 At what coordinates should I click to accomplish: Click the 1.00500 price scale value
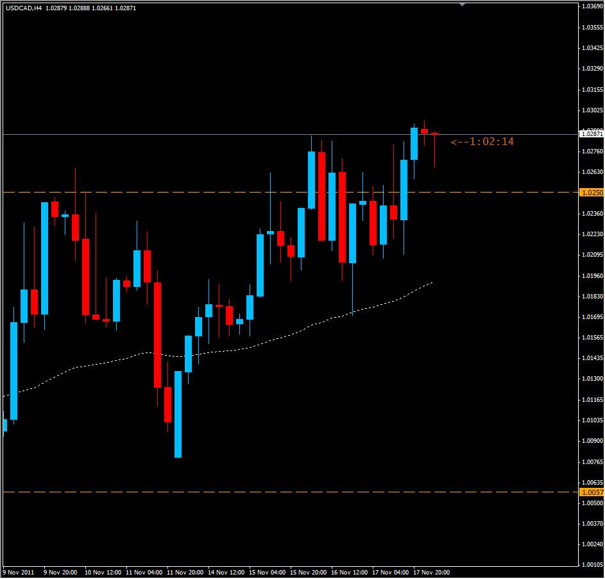(592, 503)
